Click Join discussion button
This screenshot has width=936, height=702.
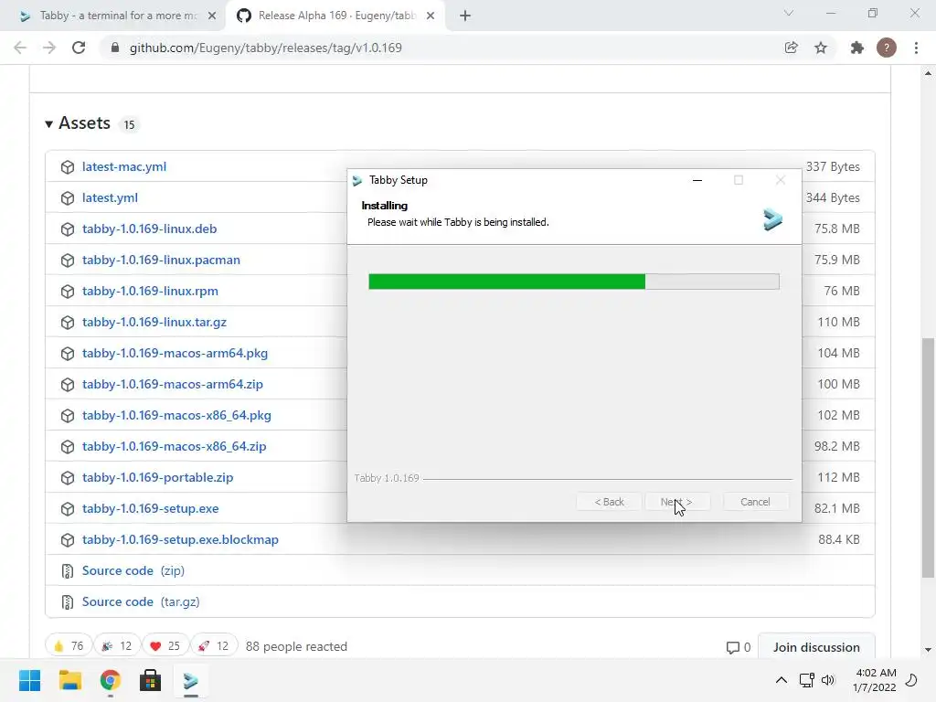(816, 647)
